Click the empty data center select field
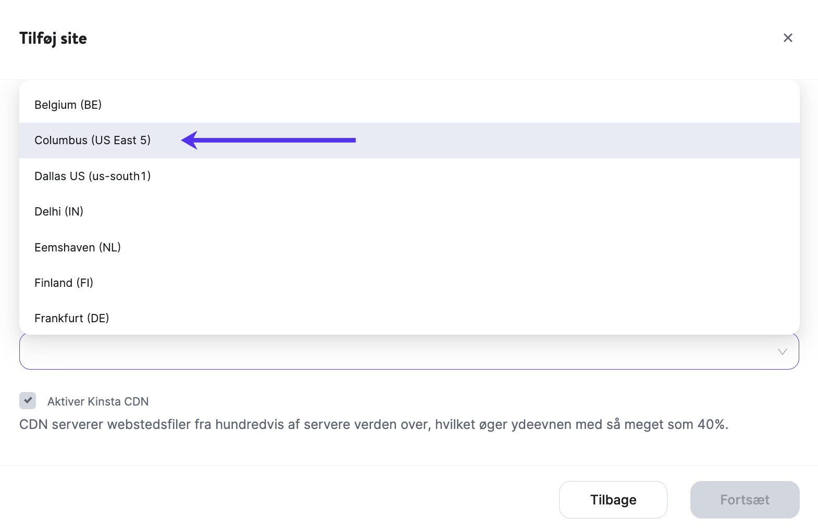 pos(396,352)
